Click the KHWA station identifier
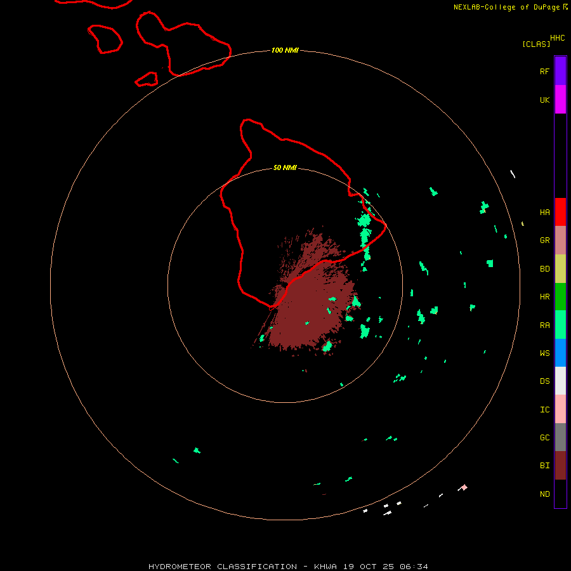This screenshot has width=571, height=571. [x=325, y=567]
